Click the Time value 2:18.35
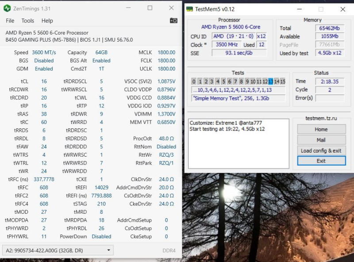354x262 pixels. coord(330,81)
